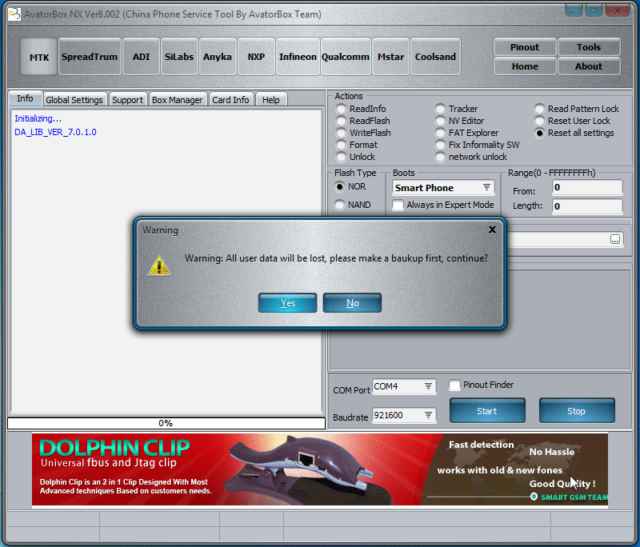Select the ReadInfo action

(x=361, y=109)
